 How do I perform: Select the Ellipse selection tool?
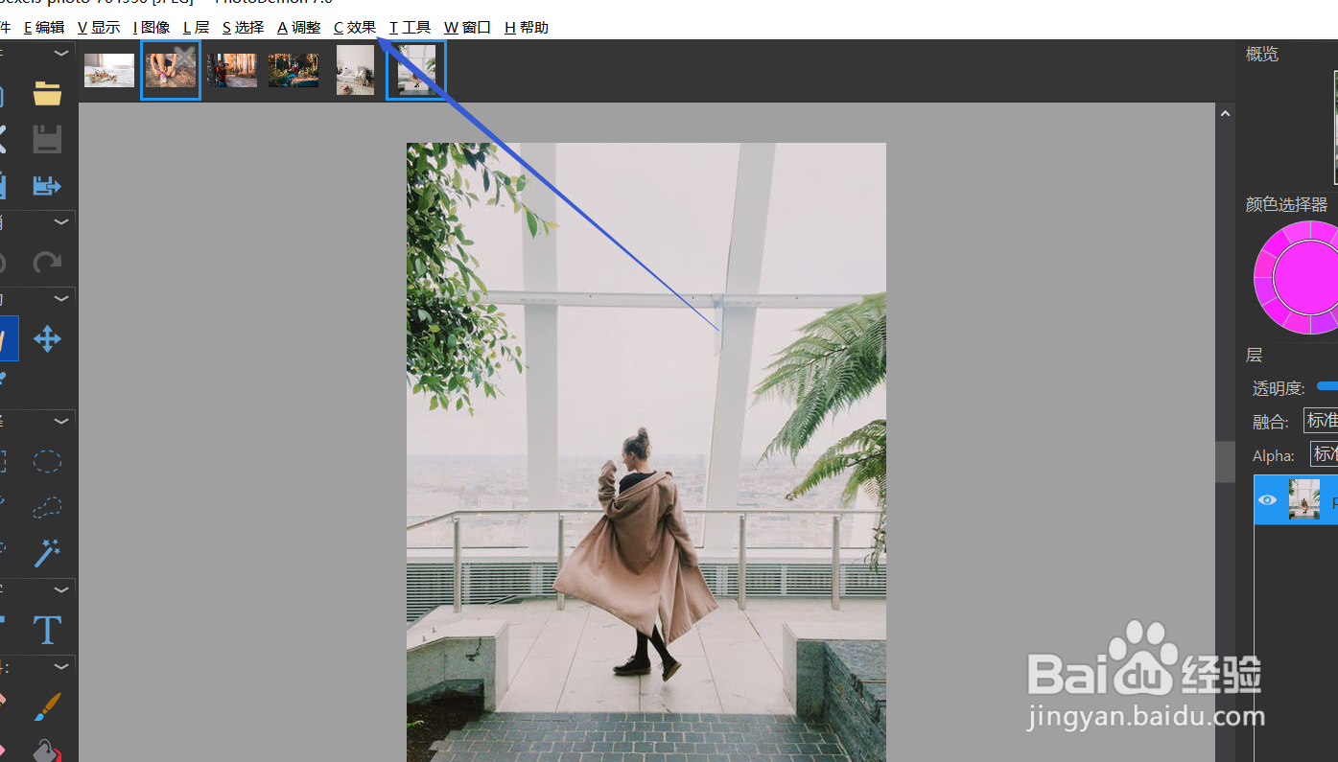(x=47, y=461)
